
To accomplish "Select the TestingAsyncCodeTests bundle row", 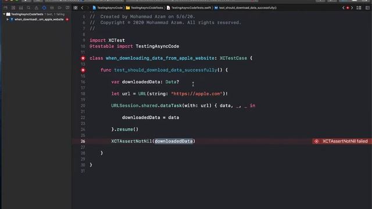I will click(x=37, y=14).
